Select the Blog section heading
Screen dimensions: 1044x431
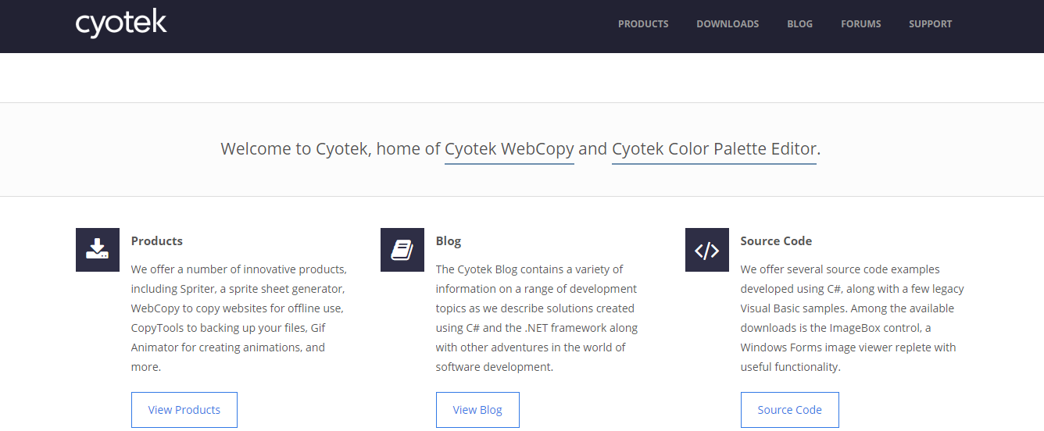coord(449,241)
